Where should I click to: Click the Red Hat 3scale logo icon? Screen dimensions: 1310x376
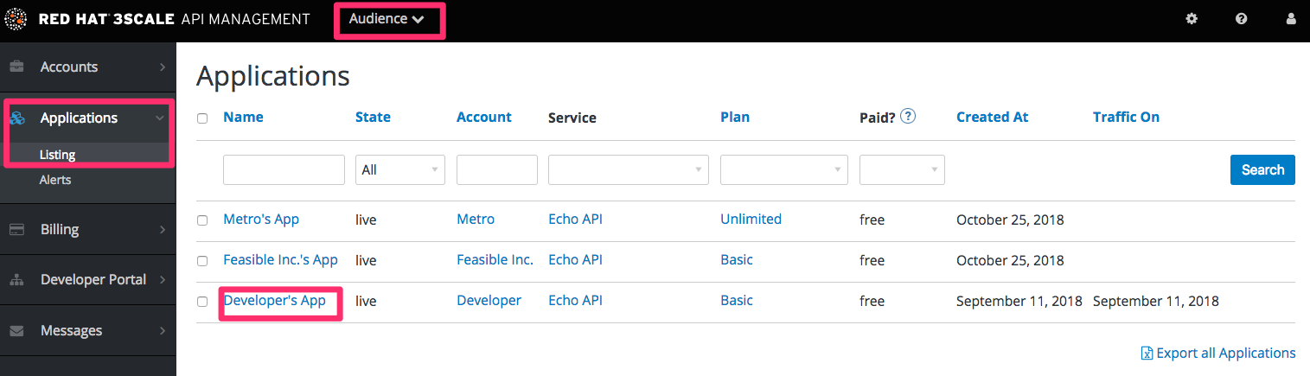click(x=16, y=19)
